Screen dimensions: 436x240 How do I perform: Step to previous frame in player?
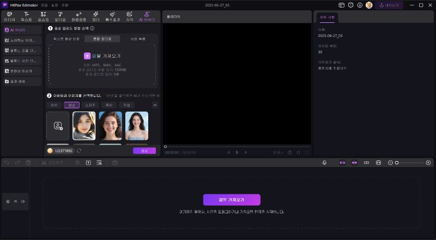[x=229, y=152]
